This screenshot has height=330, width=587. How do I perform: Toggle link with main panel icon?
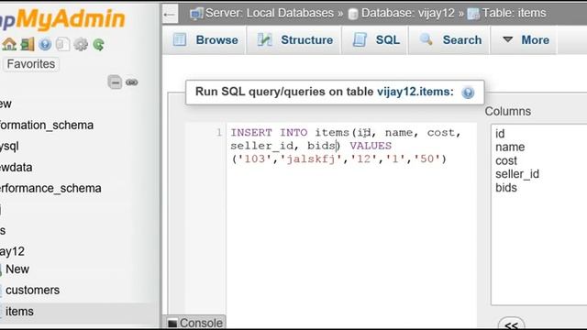131,82
